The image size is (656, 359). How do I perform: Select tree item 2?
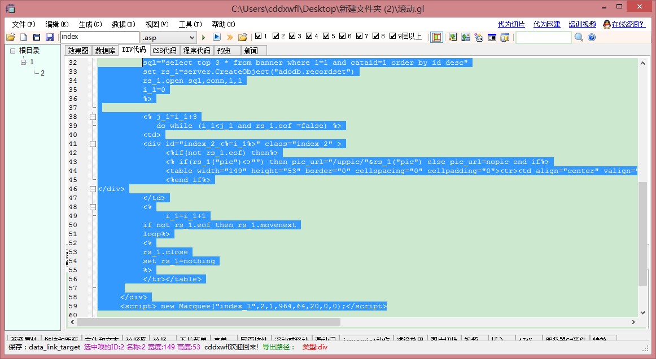coord(42,73)
